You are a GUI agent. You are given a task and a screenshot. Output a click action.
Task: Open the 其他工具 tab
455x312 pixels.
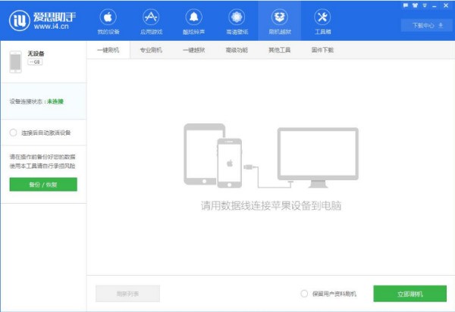coord(279,50)
